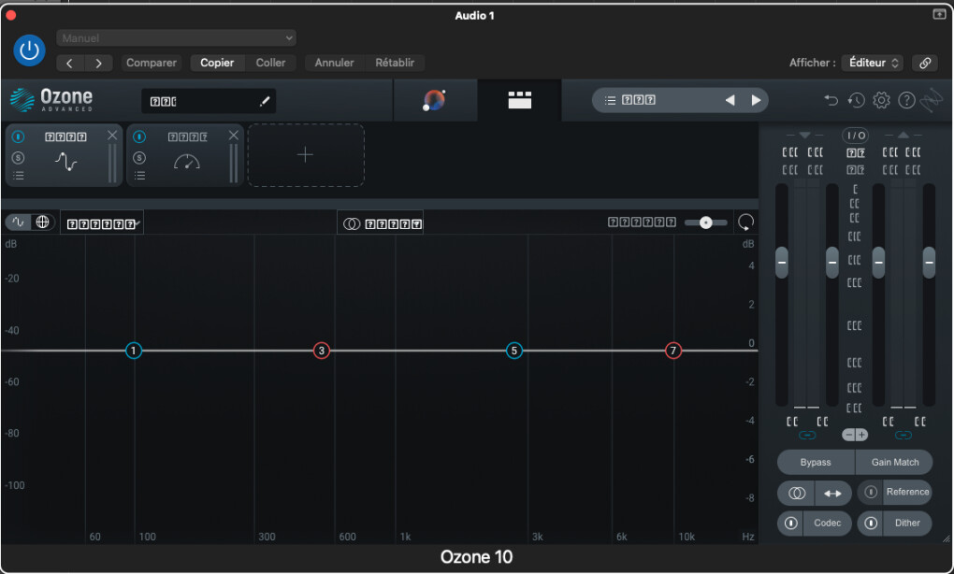Image resolution: width=954 pixels, height=574 pixels.
Task: Click the Gain Match button
Action: tap(895, 462)
